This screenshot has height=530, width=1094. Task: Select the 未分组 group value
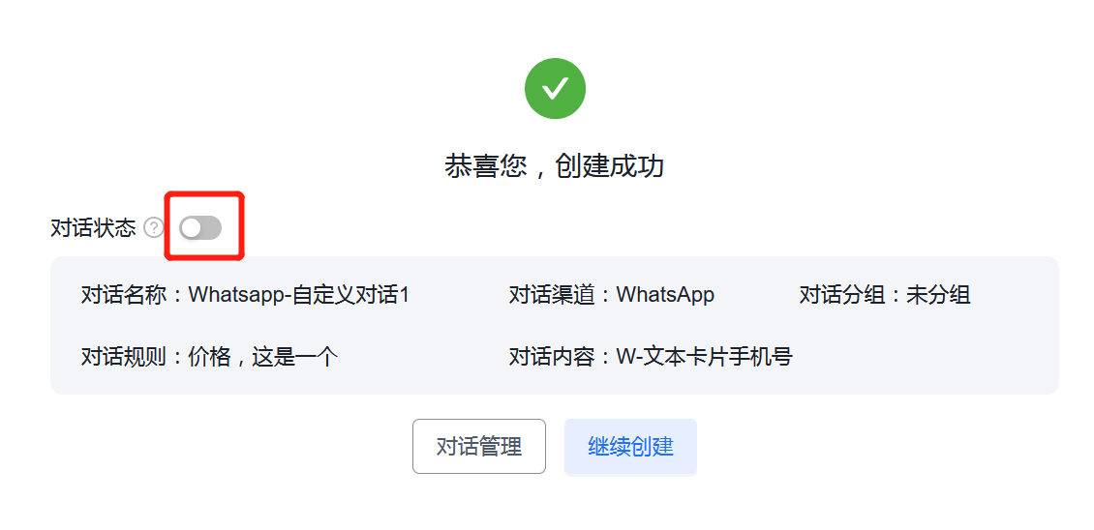click(938, 295)
